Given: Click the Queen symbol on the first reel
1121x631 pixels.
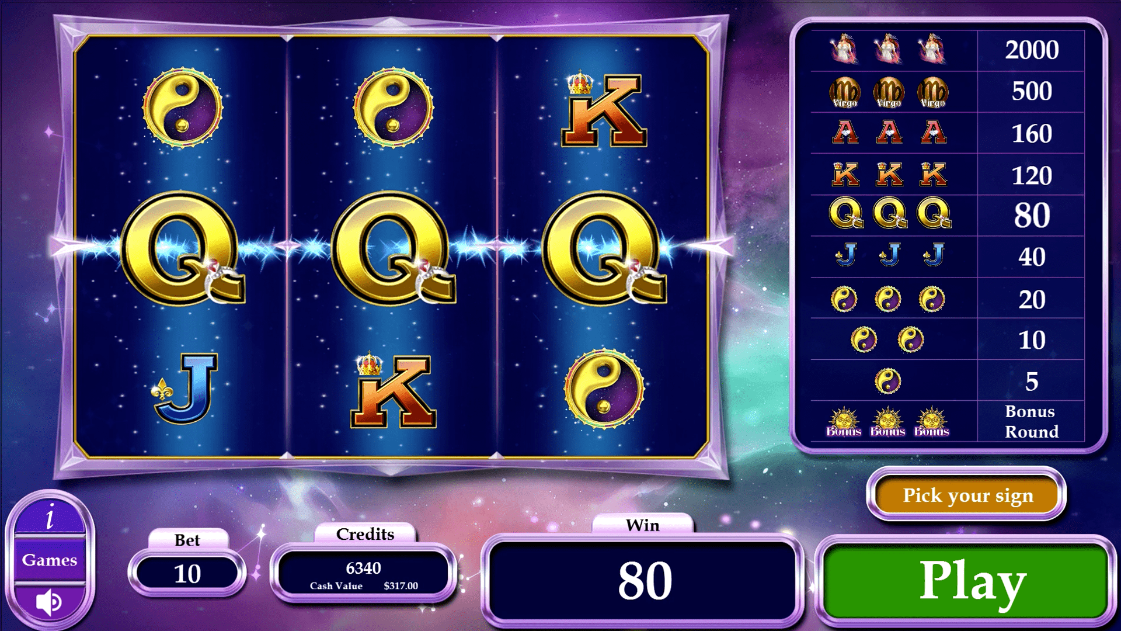Looking at the screenshot, I should pyautogui.click(x=183, y=248).
